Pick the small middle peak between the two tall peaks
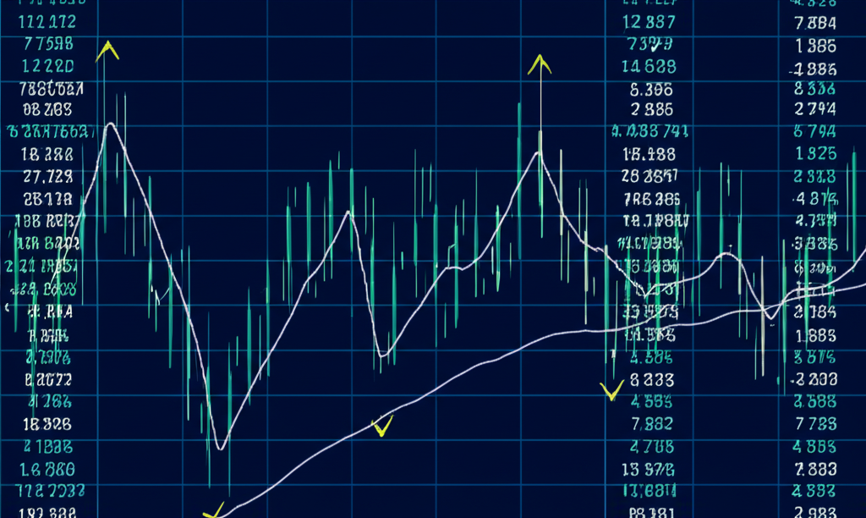Viewport: 866px width, 518px height. tap(347, 212)
